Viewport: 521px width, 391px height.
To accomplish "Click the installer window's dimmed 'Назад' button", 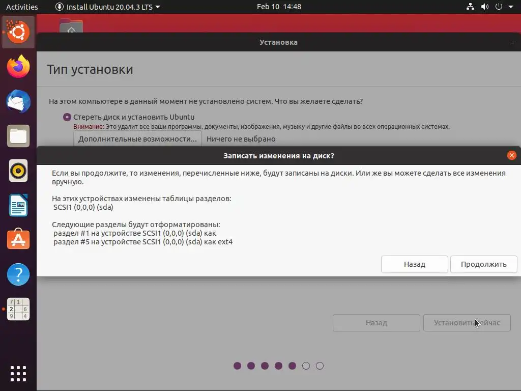I will point(376,323).
